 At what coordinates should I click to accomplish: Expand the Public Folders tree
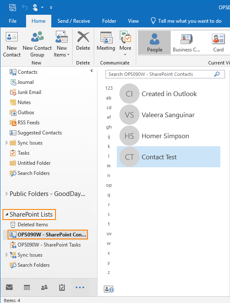7,193
